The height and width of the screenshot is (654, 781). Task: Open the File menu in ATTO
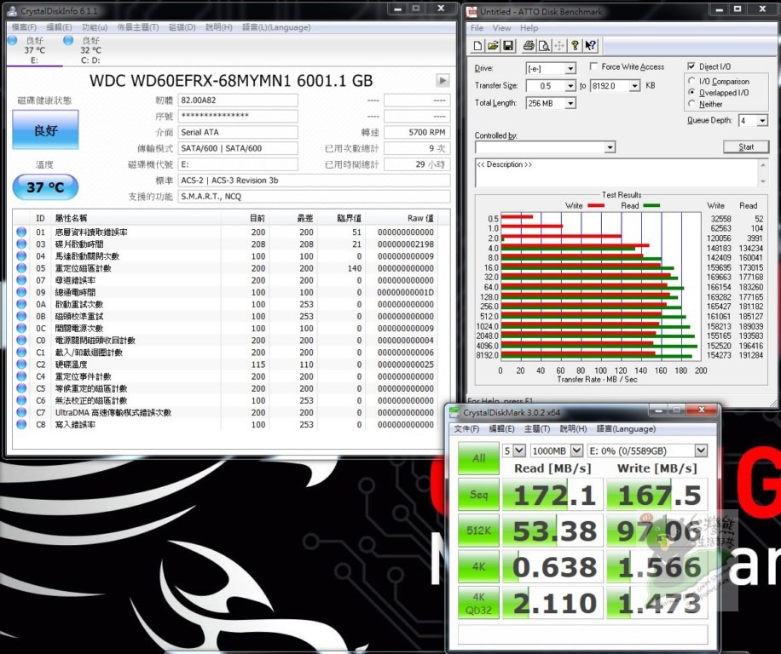[477, 28]
